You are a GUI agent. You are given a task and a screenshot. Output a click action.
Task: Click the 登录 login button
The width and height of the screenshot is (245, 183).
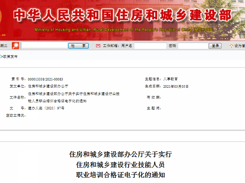(215, 46)
